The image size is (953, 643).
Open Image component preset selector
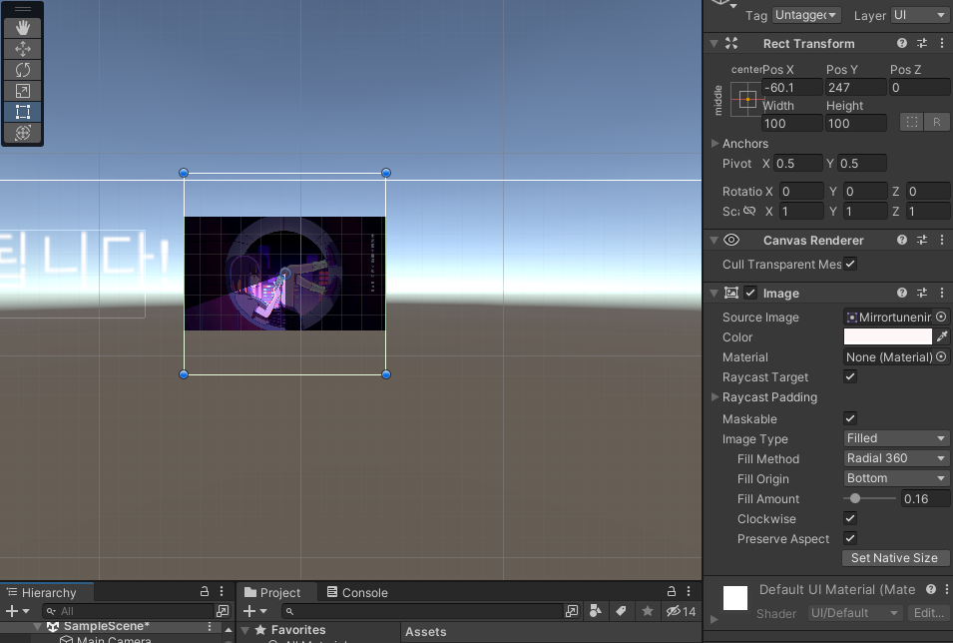coord(922,293)
